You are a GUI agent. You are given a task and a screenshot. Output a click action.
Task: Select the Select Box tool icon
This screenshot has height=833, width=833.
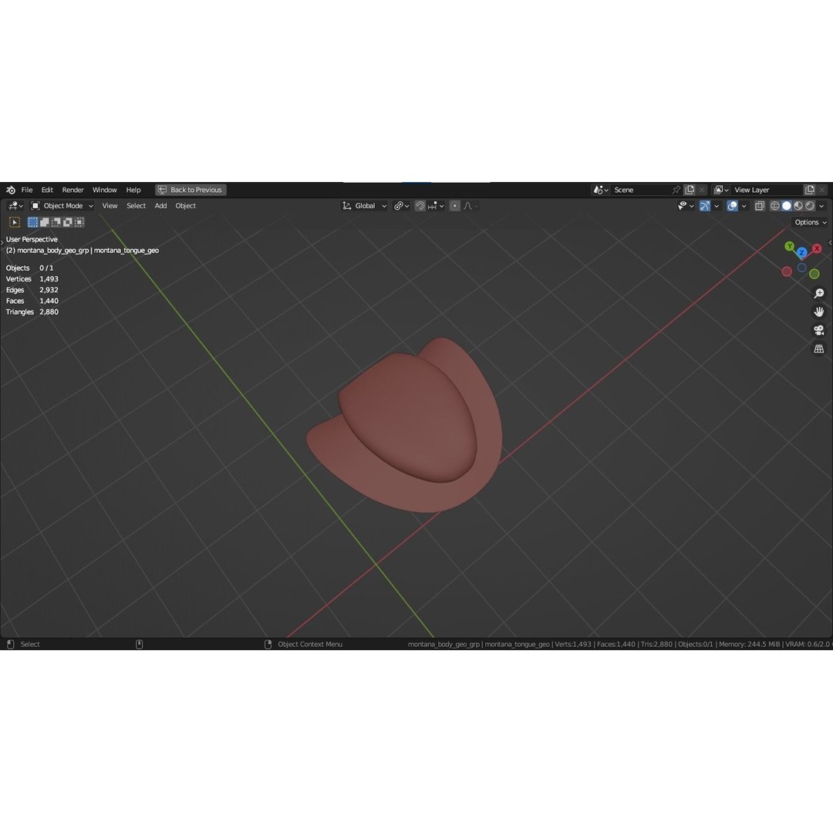tap(15, 222)
